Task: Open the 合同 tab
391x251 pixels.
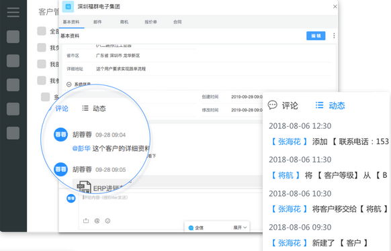Action: click(x=177, y=22)
